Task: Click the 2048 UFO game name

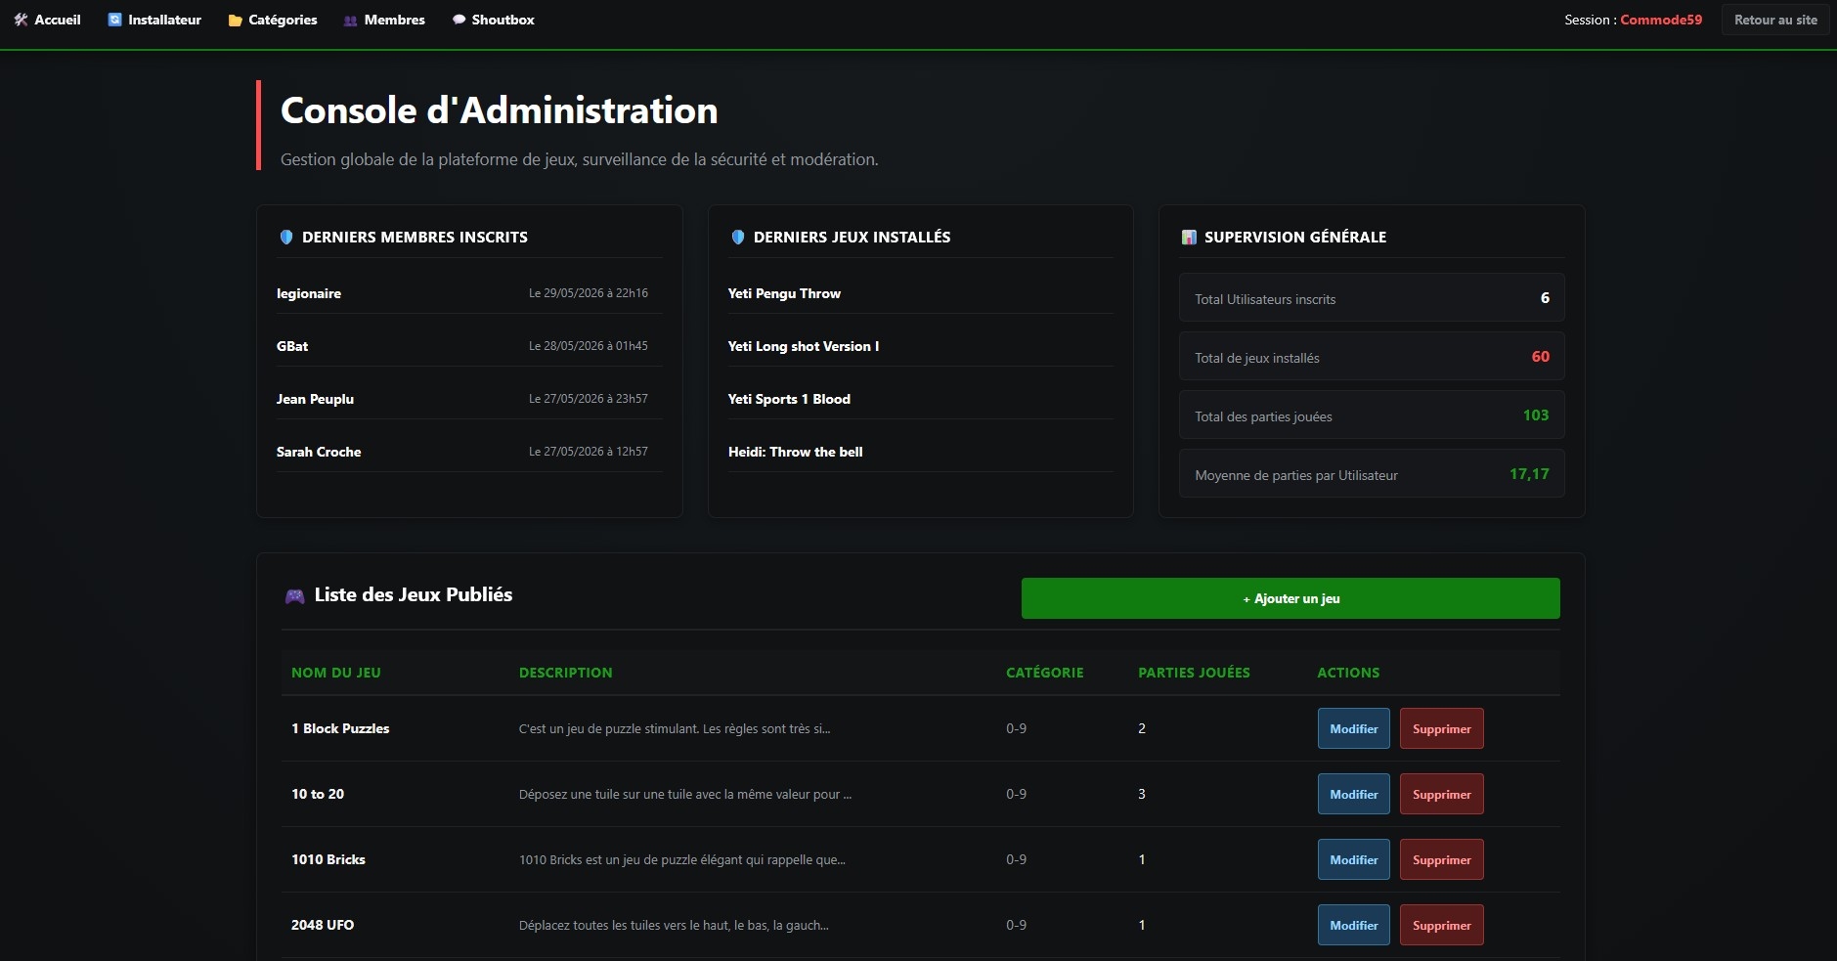Action: coord(323,925)
